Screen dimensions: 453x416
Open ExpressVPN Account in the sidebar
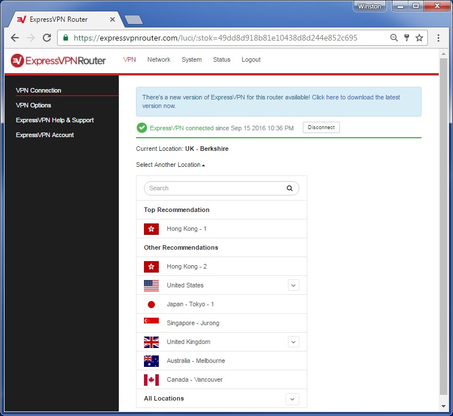45,135
